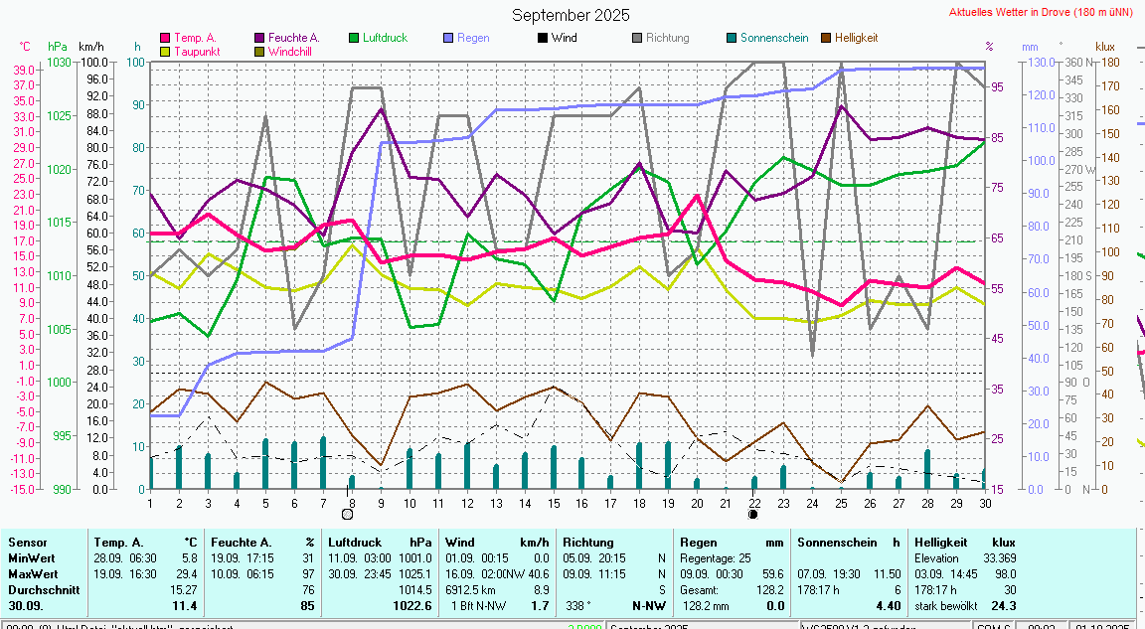Click the blue Regen legend square
1145x629 pixels.
click(x=448, y=38)
